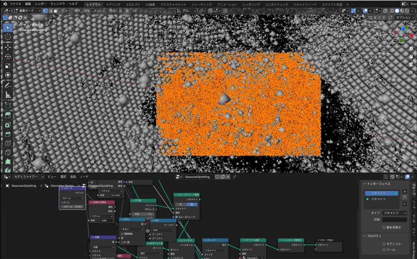Toggle viewport overlays
417x259 pixels.
point(366,11)
